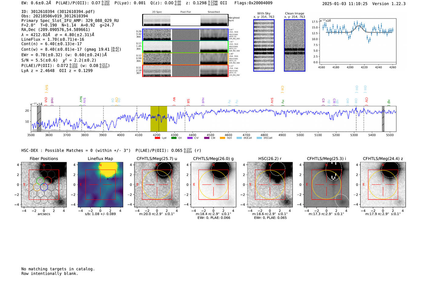Click the red Lyα legend swatch
This screenshot has height=290, width=427.
click(157, 138)
